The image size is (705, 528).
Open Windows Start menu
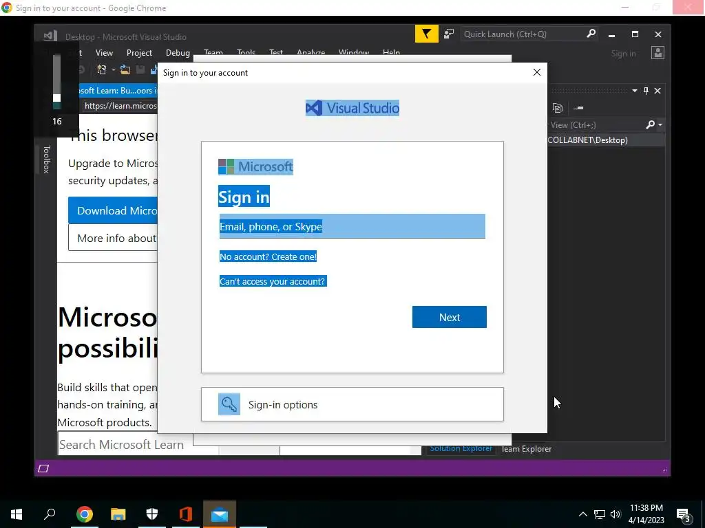(17, 514)
